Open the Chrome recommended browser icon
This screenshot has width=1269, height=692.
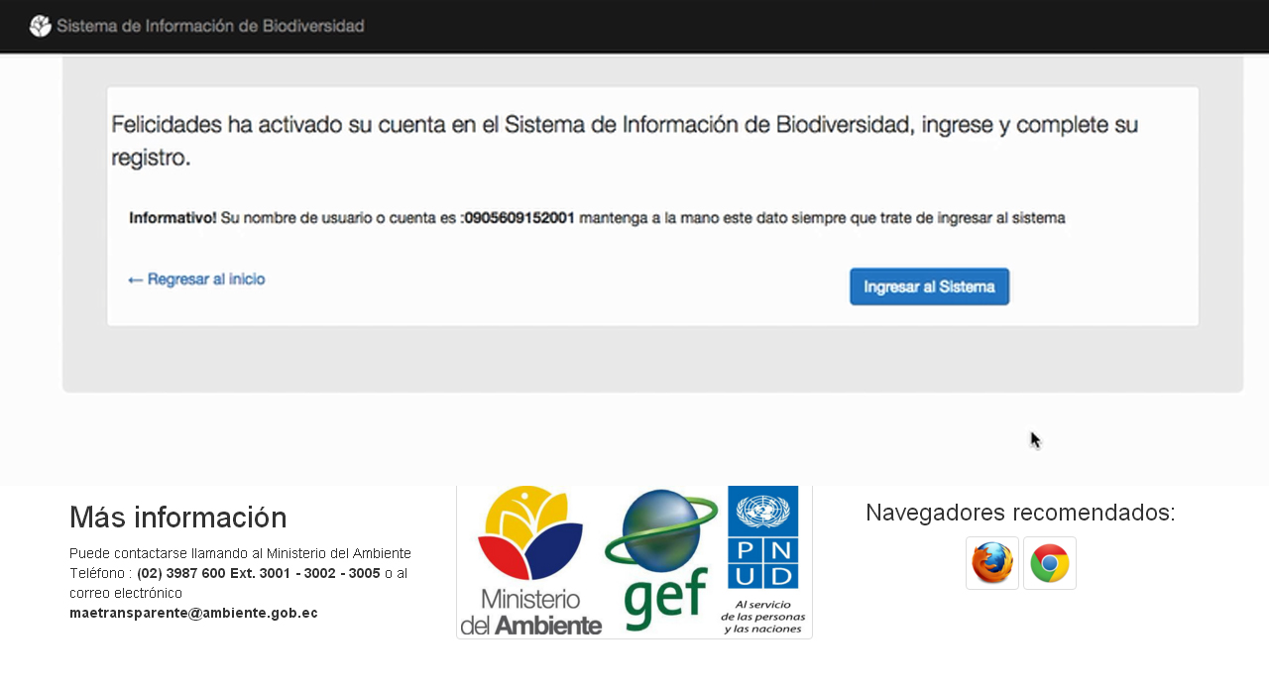pos(1050,563)
